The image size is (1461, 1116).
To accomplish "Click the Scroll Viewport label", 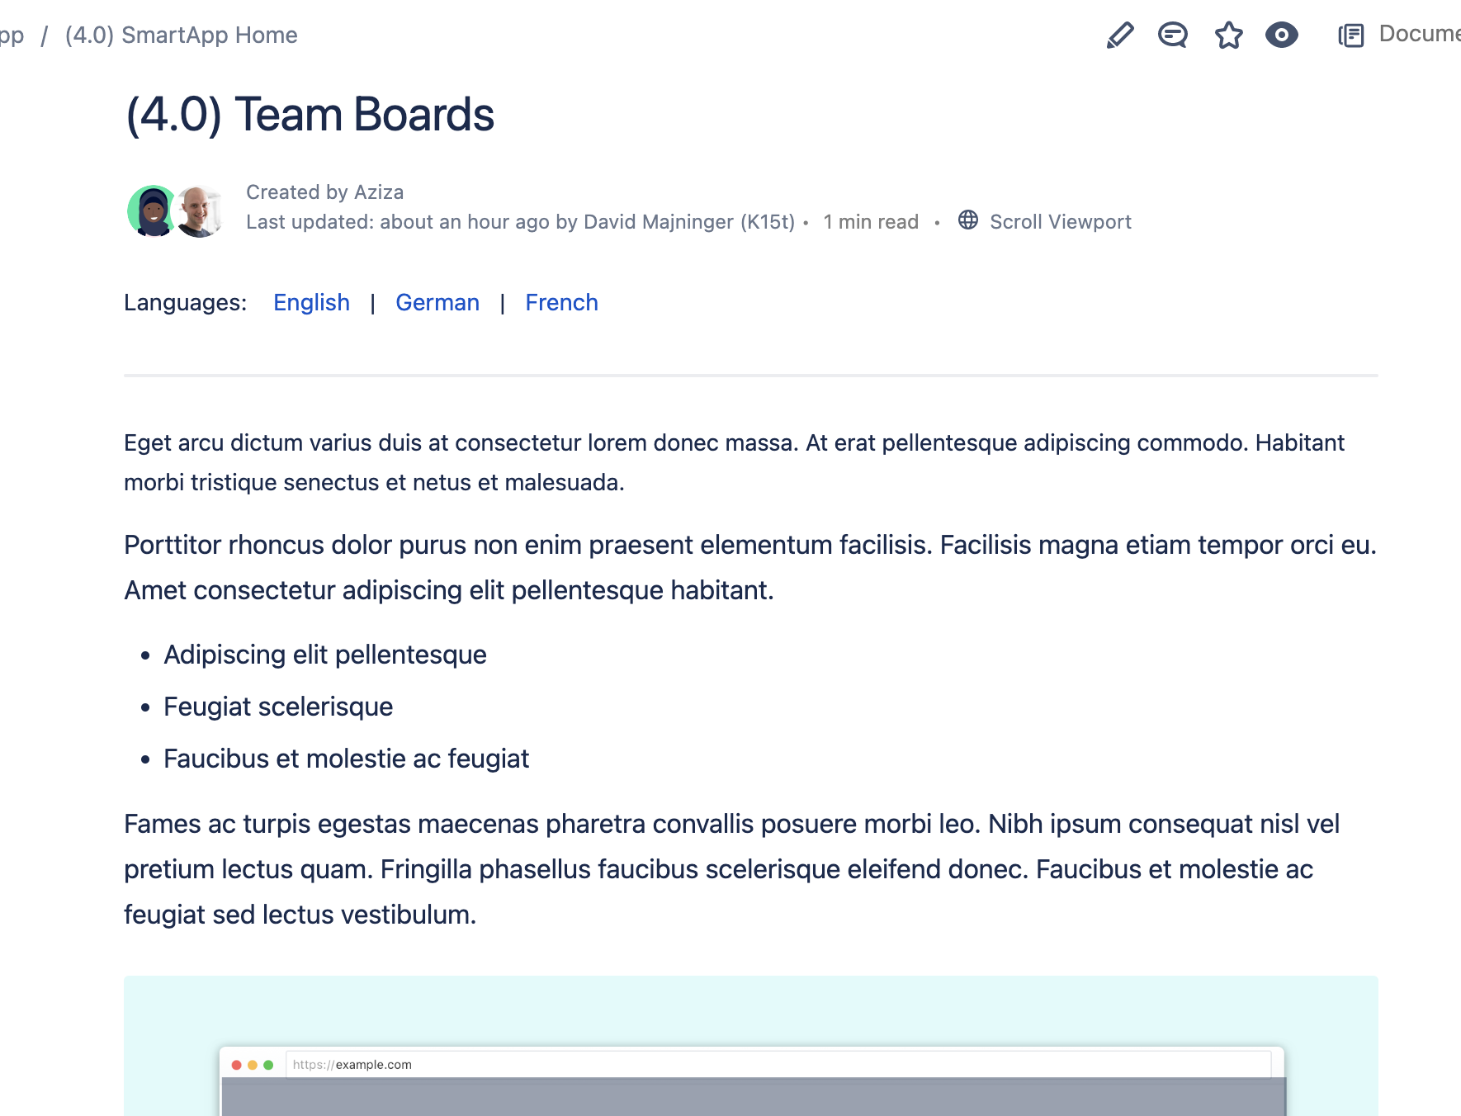I will 1061,221.
